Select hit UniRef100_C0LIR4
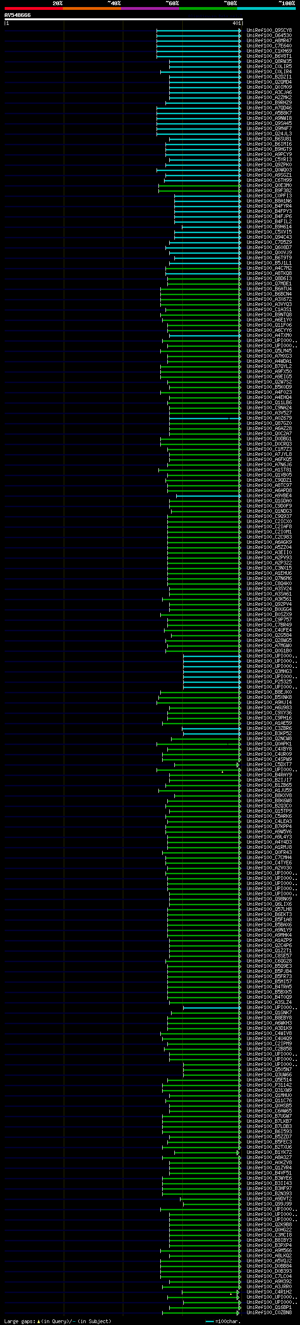The height and width of the screenshot is (1325, 300). coord(269,71)
